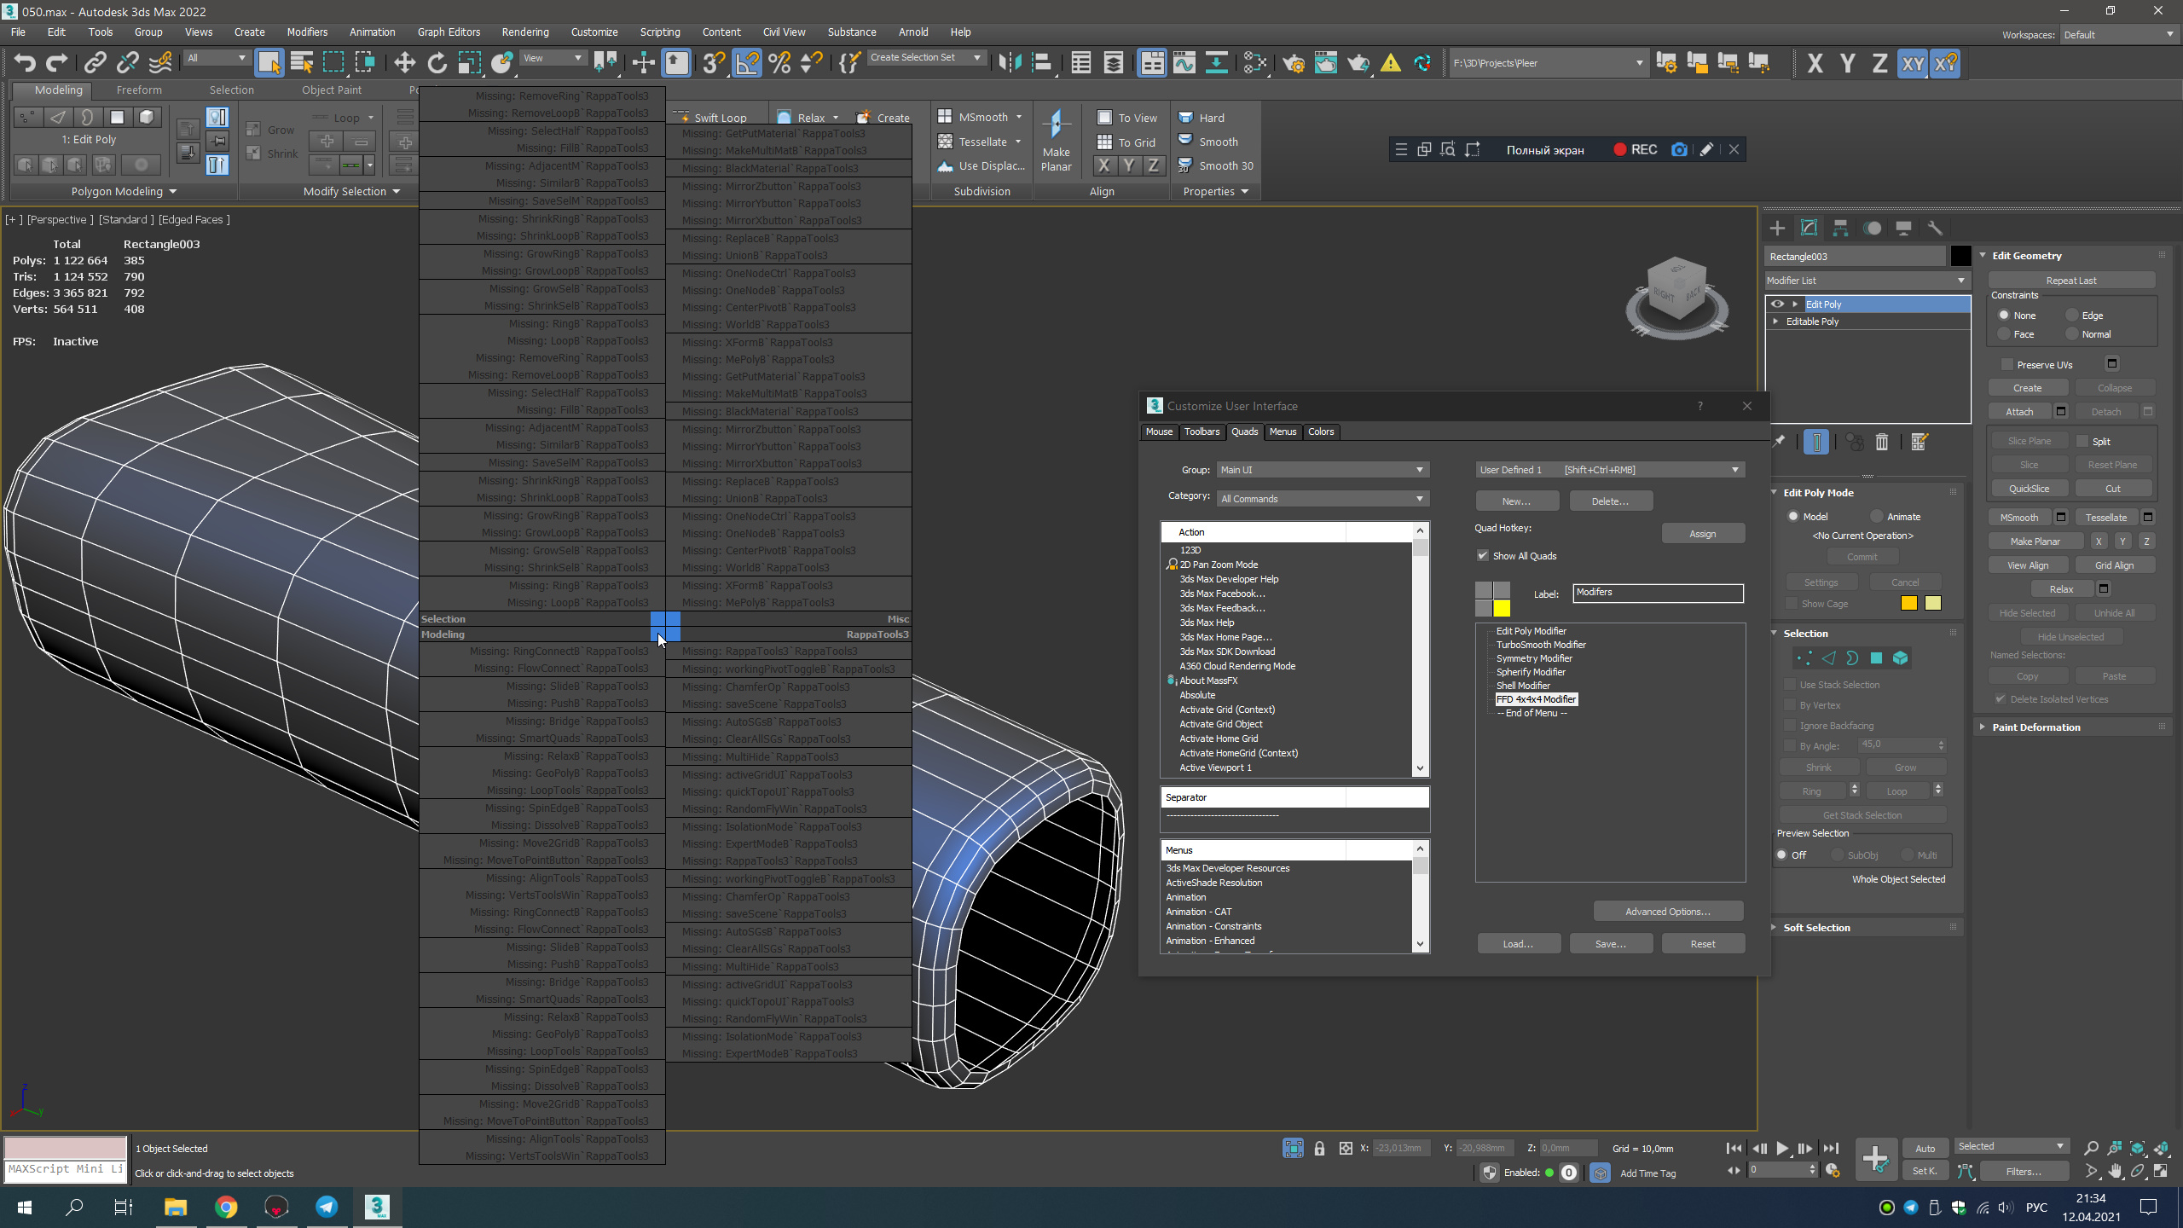2183x1228 pixels.
Task: Remove modifier from stack trash icon
Action: 1882,442
